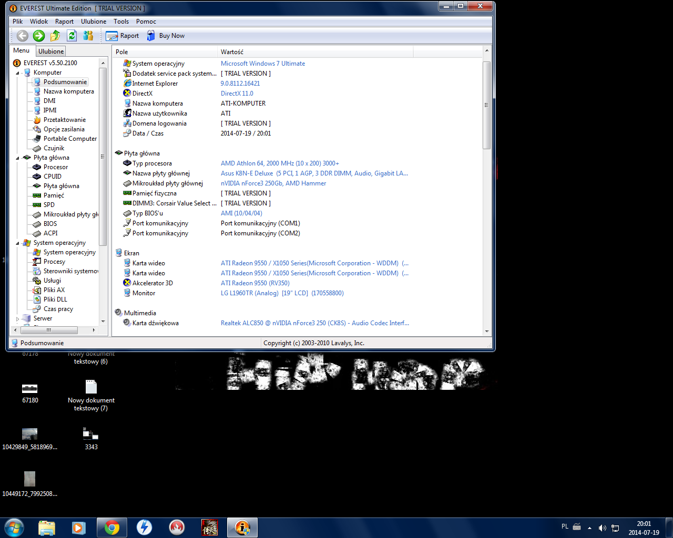Select the DMI tree item
Screen dimensions: 673x538
tap(49, 101)
